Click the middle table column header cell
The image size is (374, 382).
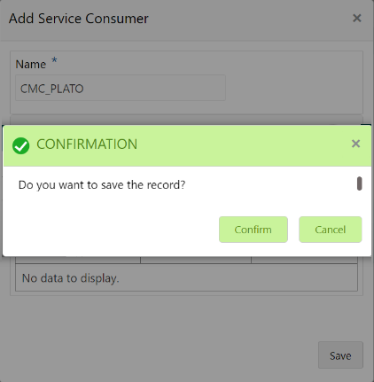(196, 260)
